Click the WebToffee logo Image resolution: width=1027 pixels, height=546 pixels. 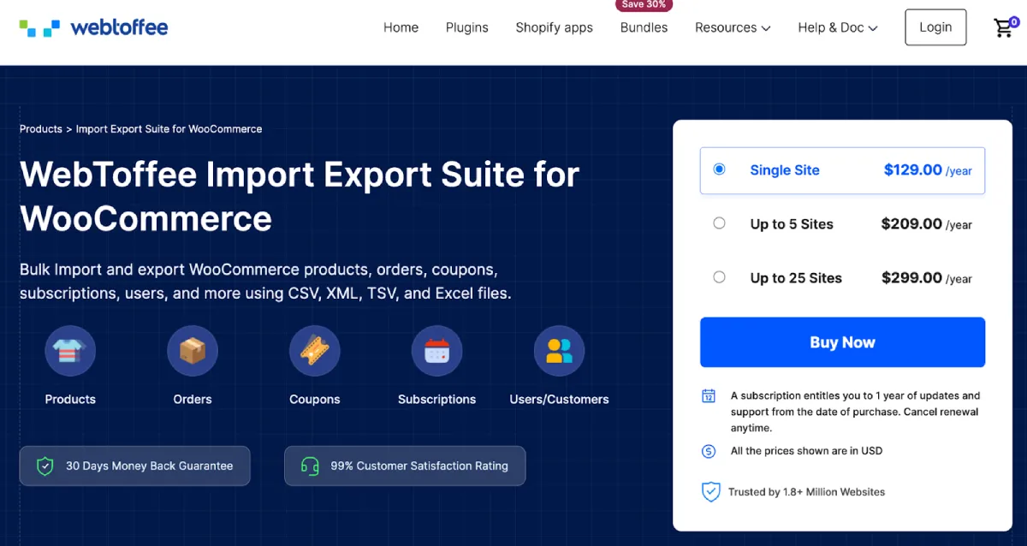click(93, 27)
